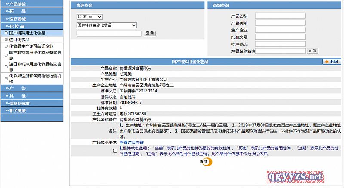Click the 查询 button in quick search
The width and height of the screenshot is (344, 188).
click(x=150, y=33)
